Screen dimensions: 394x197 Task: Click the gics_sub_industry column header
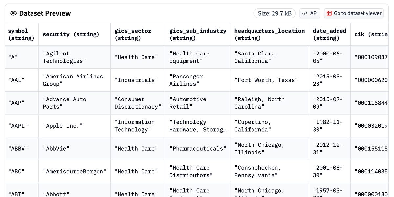click(x=198, y=34)
